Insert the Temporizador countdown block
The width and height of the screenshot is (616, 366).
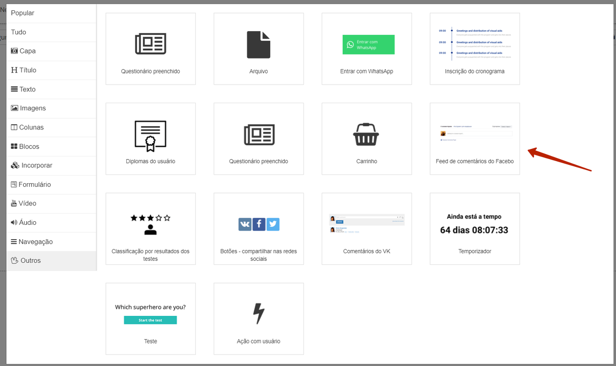click(x=475, y=228)
